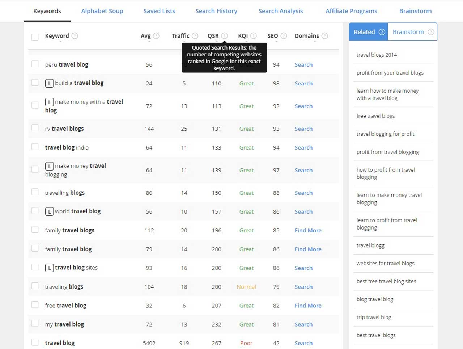Check the family travel blogs row
463x349 pixels.
click(x=35, y=230)
